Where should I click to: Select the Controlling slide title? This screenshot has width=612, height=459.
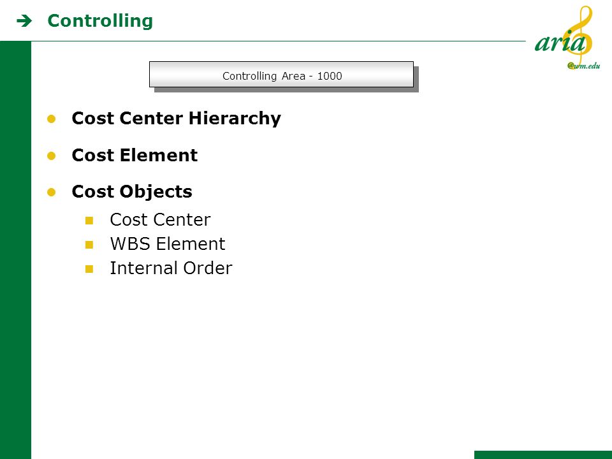(100, 20)
